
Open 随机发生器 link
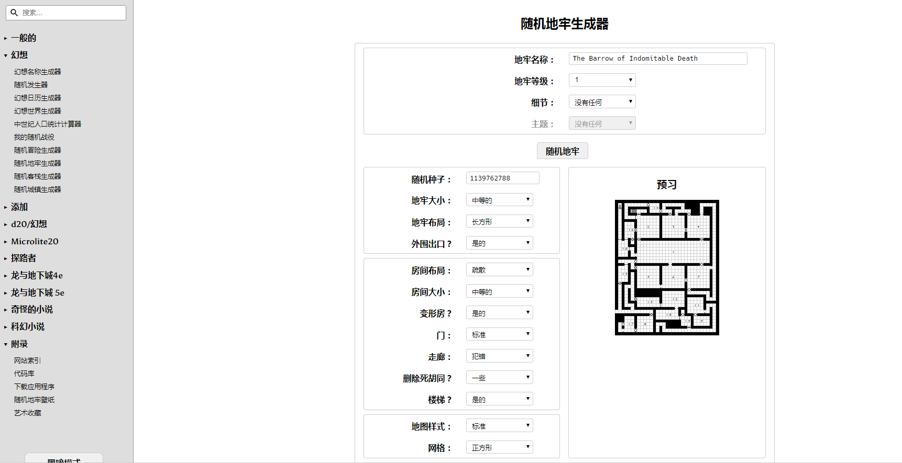point(31,85)
